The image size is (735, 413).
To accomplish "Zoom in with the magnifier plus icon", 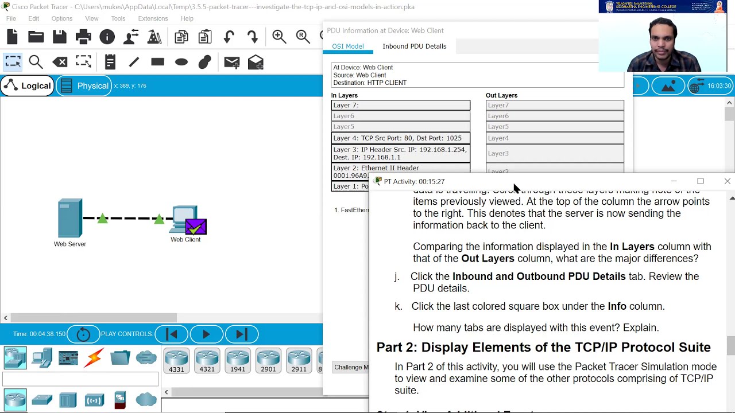I will pos(279,37).
